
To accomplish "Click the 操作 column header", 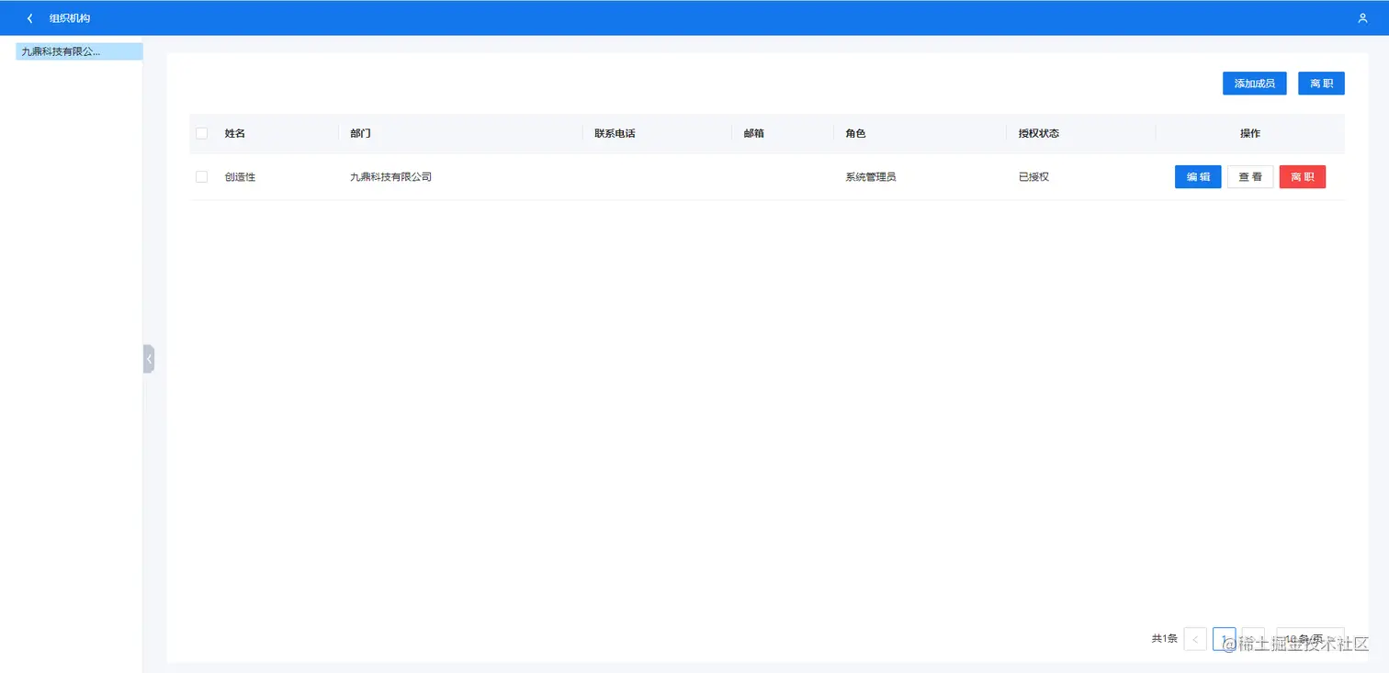I will [x=1250, y=133].
